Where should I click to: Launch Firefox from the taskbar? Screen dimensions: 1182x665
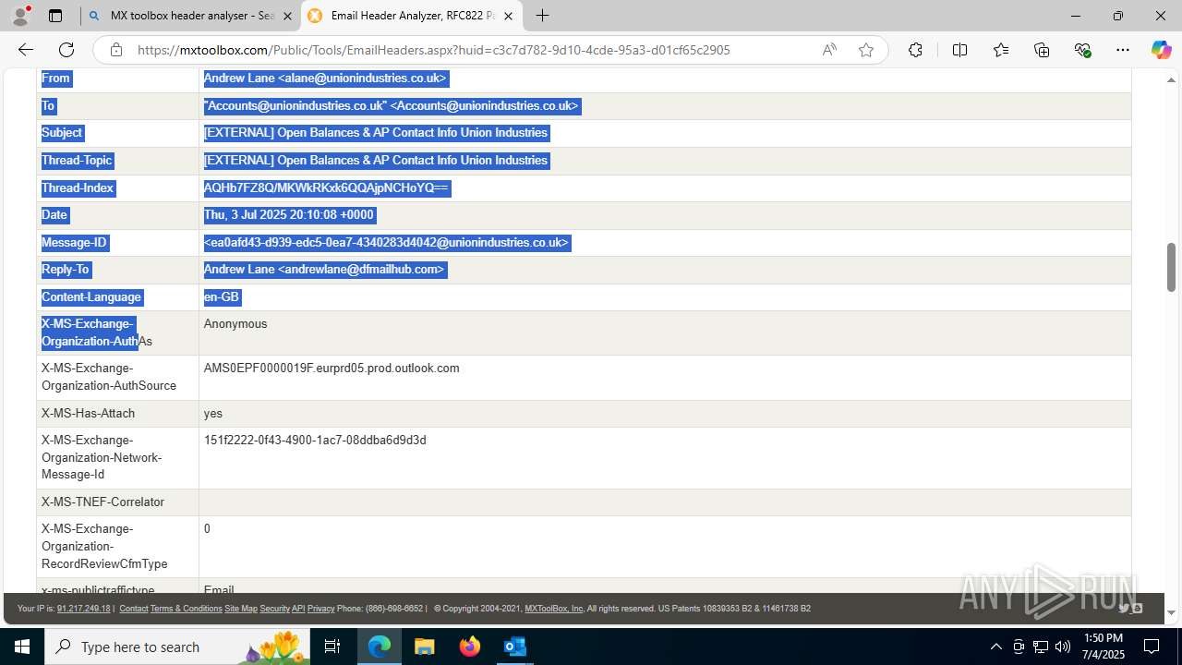tap(469, 647)
